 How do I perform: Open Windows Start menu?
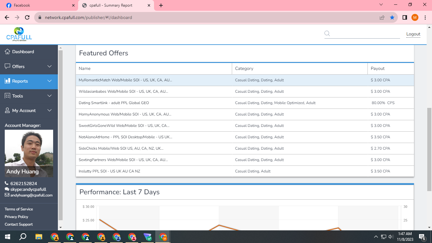point(8,237)
